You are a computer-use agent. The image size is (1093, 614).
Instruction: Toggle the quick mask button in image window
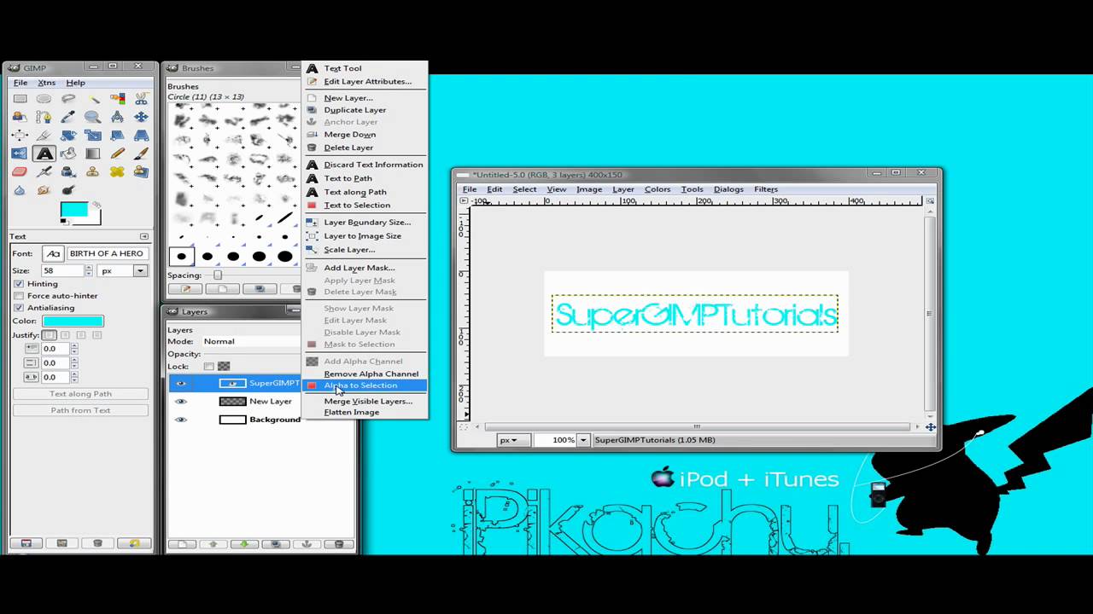pyautogui.click(x=465, y=426)
